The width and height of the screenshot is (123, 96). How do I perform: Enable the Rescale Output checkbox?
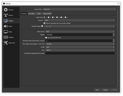point(42,26)
